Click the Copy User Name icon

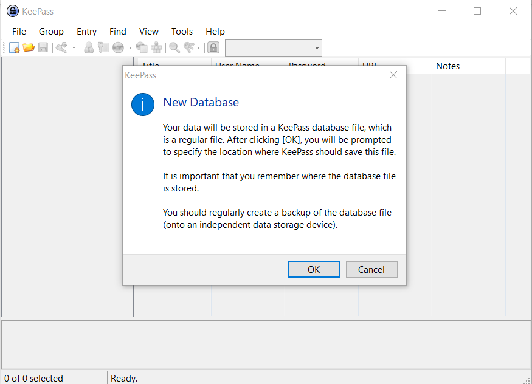89,47
